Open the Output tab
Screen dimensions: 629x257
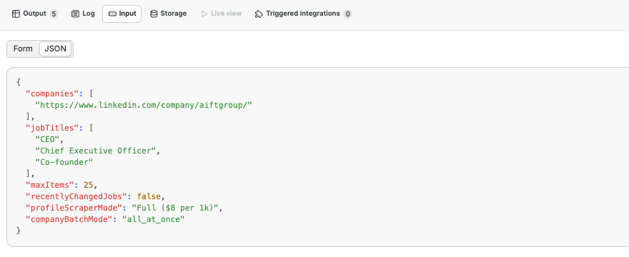pos(34,14)
